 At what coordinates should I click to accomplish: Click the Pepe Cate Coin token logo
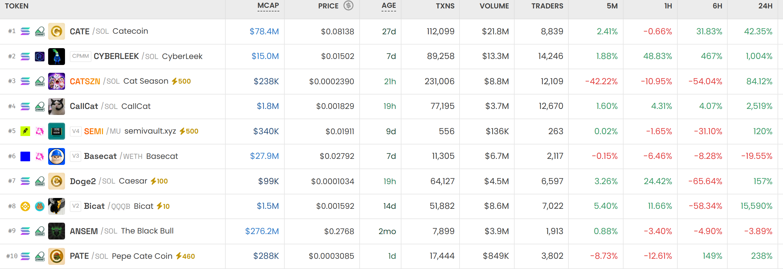tap(57, 256)
